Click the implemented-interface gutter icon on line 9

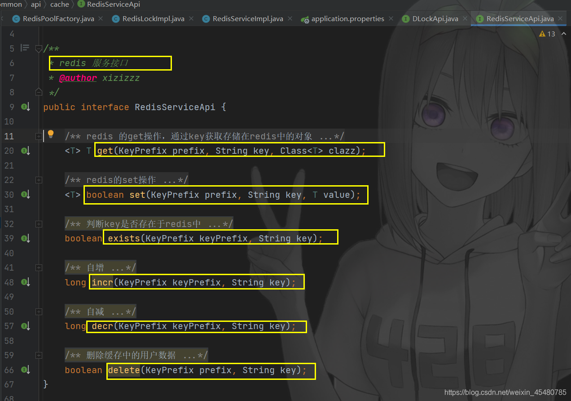[25, 107]
